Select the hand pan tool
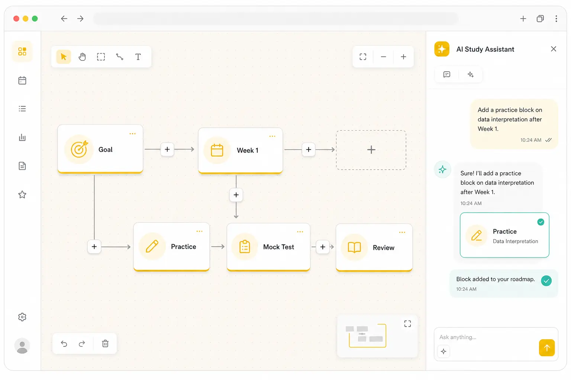This screenshot has width=571, height=380. [x=82, y=57]
